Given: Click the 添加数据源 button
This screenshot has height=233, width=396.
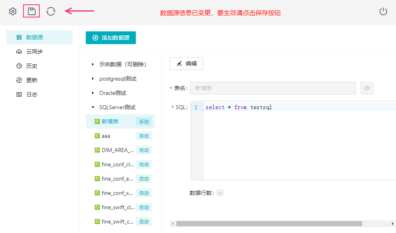Looking at the screenshot, I should pos(110,38).
